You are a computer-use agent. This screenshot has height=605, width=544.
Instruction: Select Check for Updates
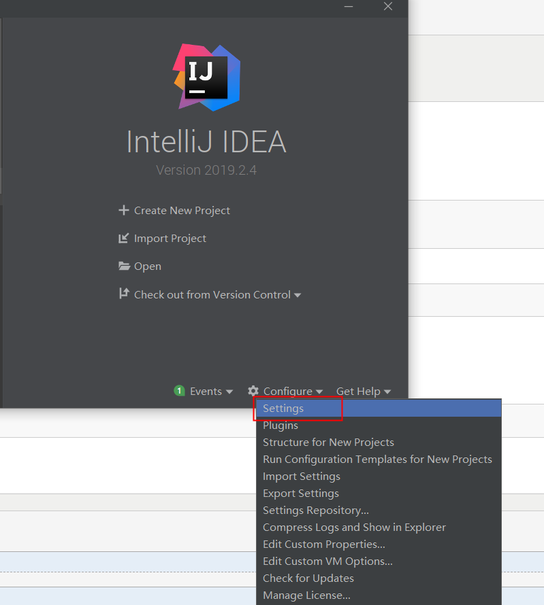(x=379, y=578)
